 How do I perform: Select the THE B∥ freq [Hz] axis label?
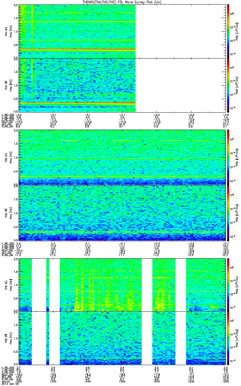pos(8,338)
